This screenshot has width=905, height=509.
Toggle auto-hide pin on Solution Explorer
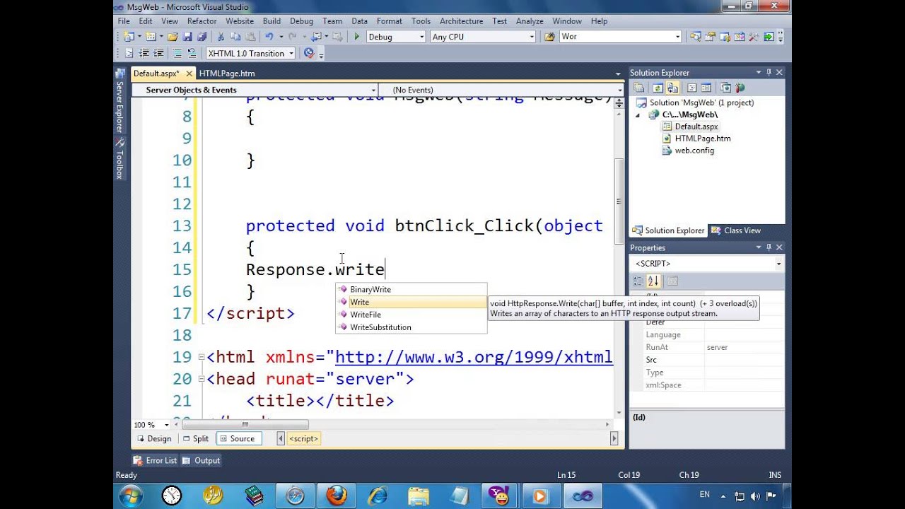tap(769, 72)
